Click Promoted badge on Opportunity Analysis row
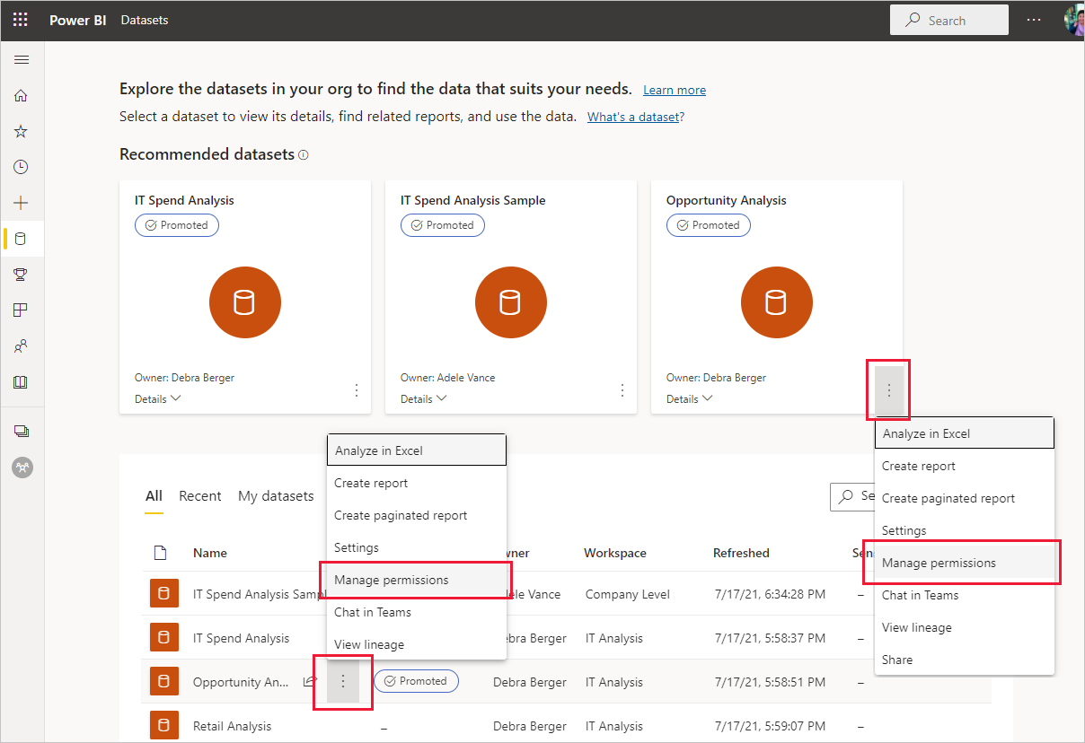 tap(416, 681)
